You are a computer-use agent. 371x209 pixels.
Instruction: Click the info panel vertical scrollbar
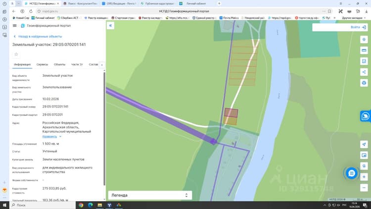click(104, 129)
